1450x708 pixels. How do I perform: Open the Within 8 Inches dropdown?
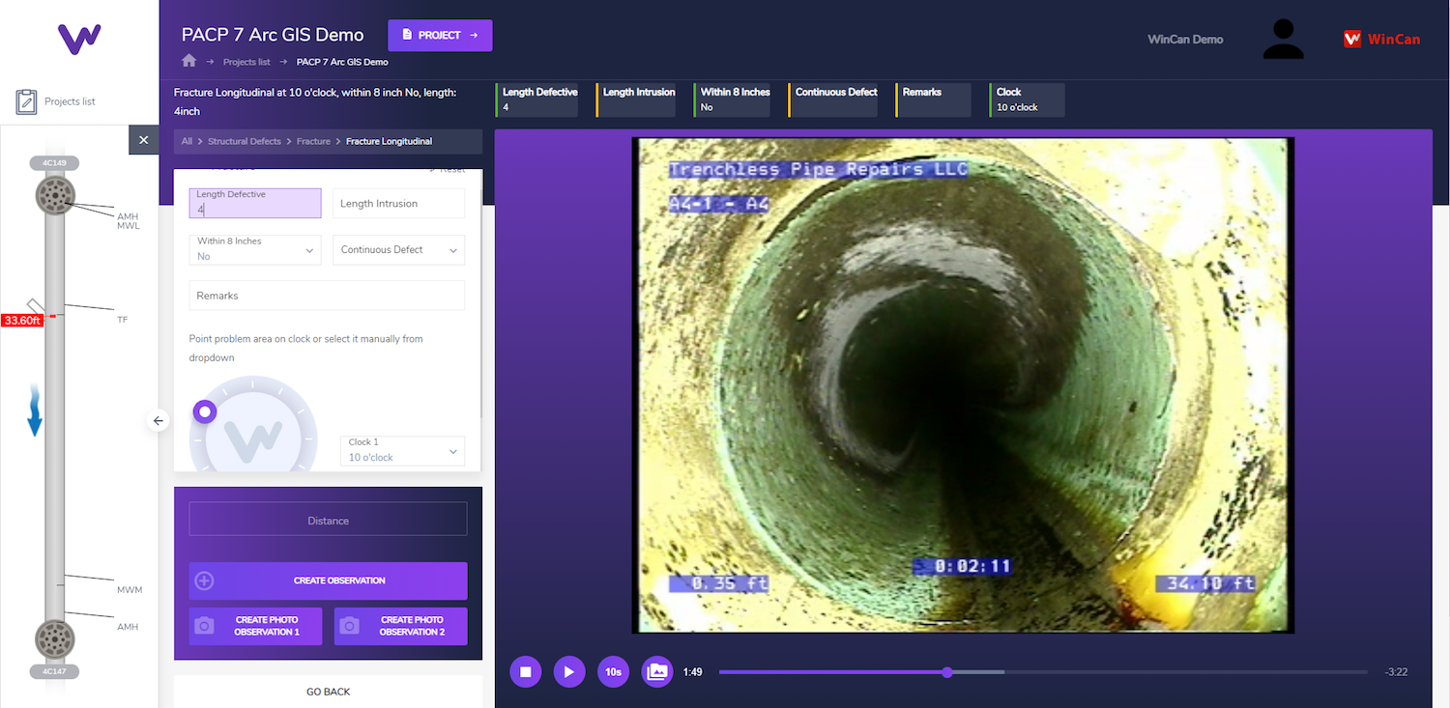[255, 250]
